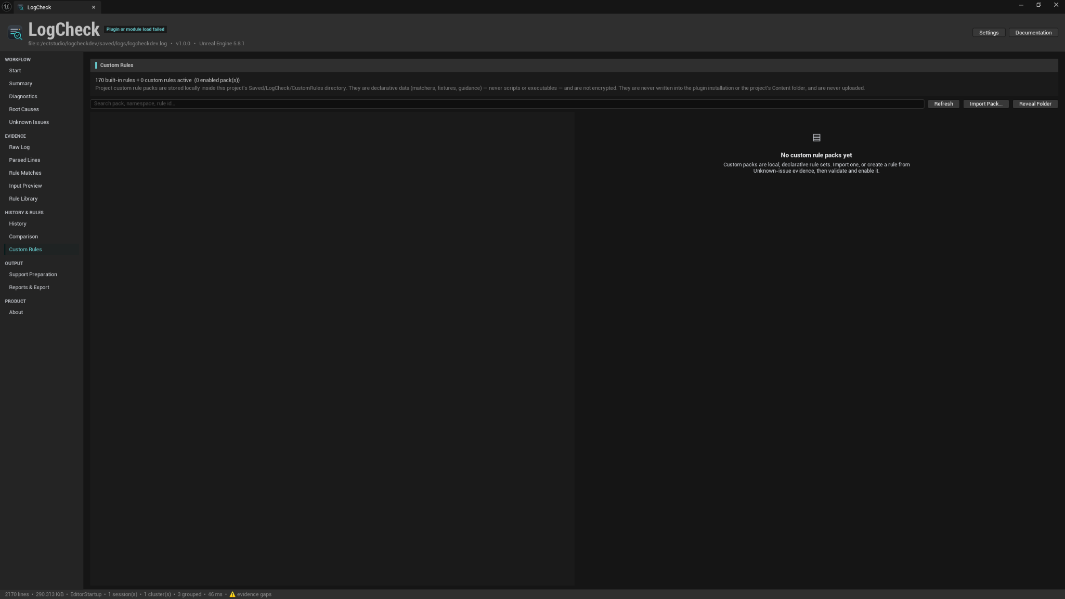This screenshot has width=1065, height=599.
Task: Open Rule Matches view
Action: coord(42,173)
